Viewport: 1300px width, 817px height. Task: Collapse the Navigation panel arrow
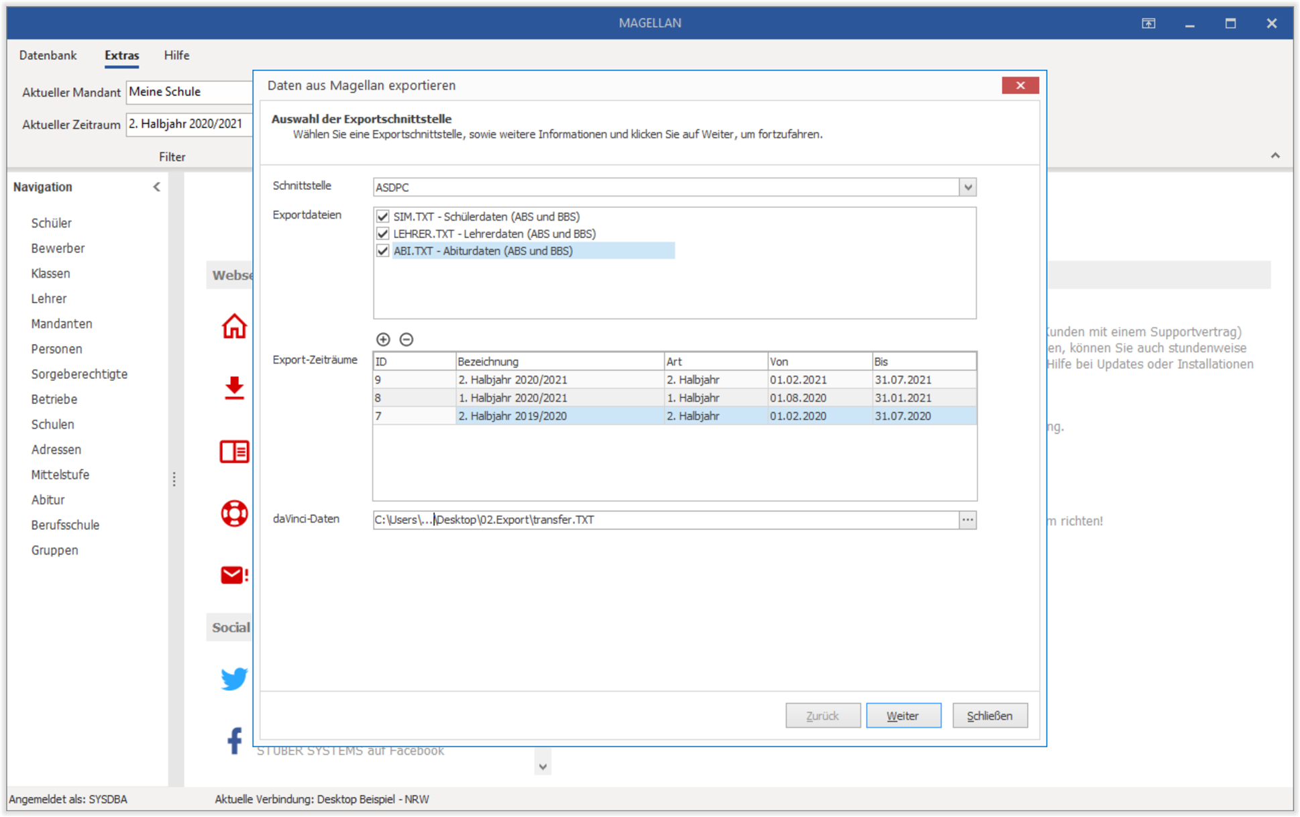tap(156, 187)
